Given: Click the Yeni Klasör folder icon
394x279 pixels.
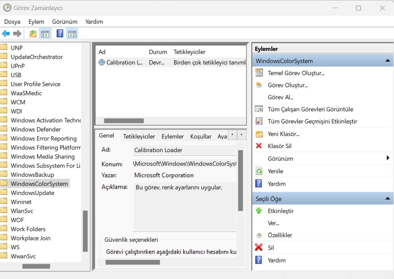Looking at the screenshot, I should [x=259, y=134].
